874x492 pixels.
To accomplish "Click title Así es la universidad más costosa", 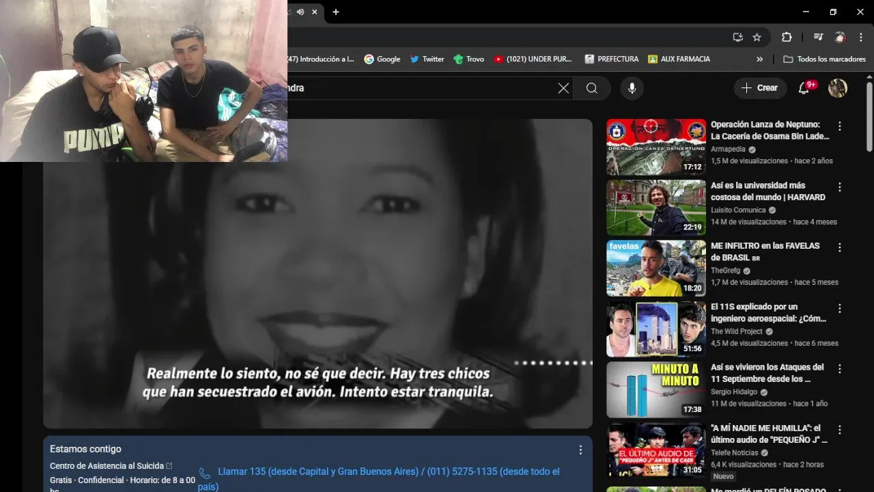I will coord(768,191).
